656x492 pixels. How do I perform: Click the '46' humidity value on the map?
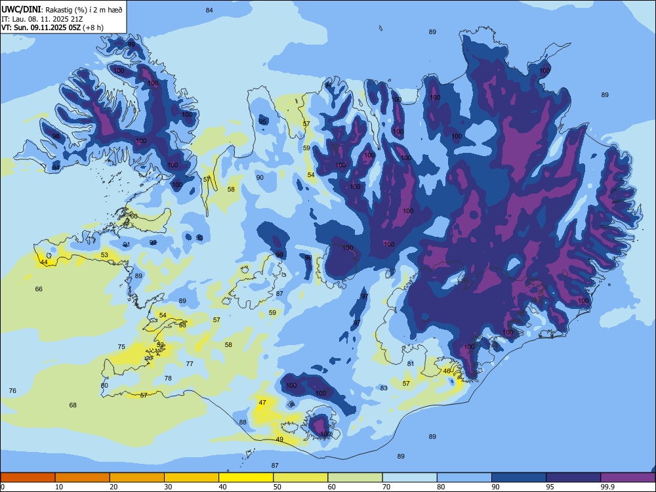pos(447,371)
